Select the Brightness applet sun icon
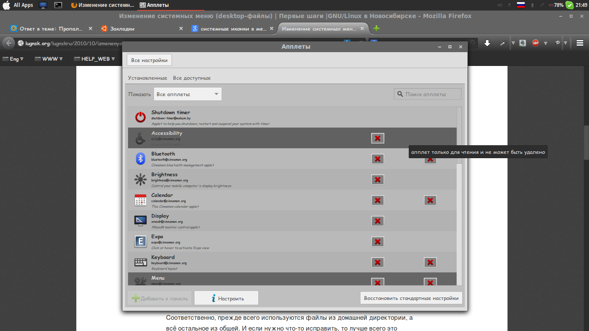 tap(141, 179)
